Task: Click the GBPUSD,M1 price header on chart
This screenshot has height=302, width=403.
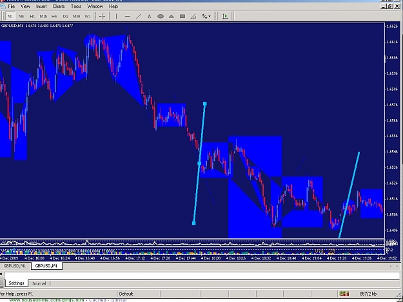Action: (37, 26)
